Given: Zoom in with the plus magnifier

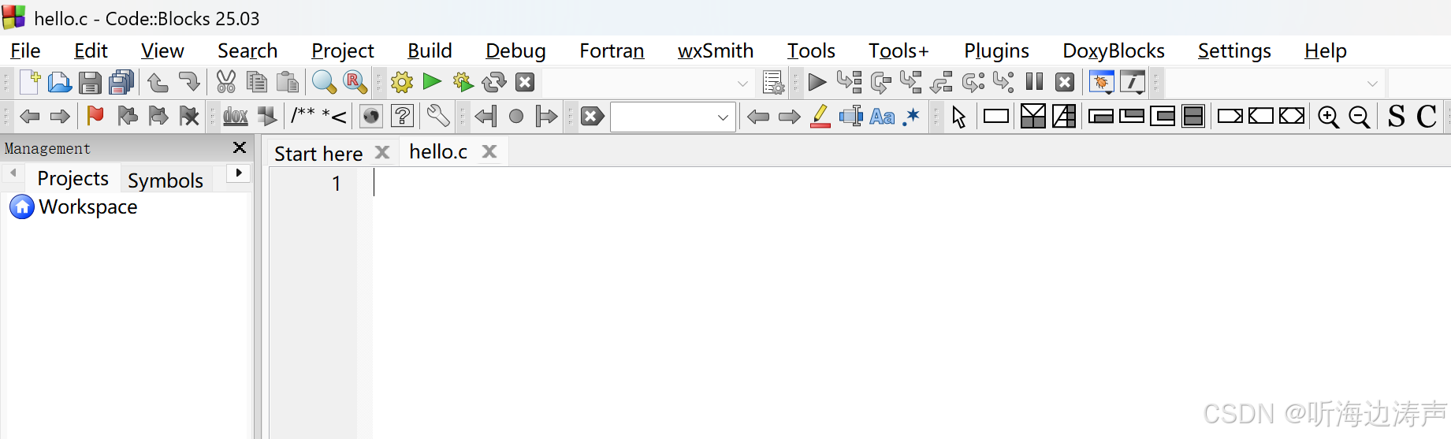Looking at the screenshot, I should point(1329,117).
